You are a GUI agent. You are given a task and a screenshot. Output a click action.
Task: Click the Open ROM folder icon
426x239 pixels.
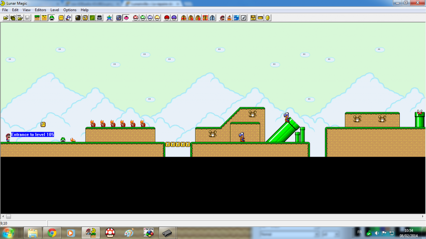tap(6, 17)
